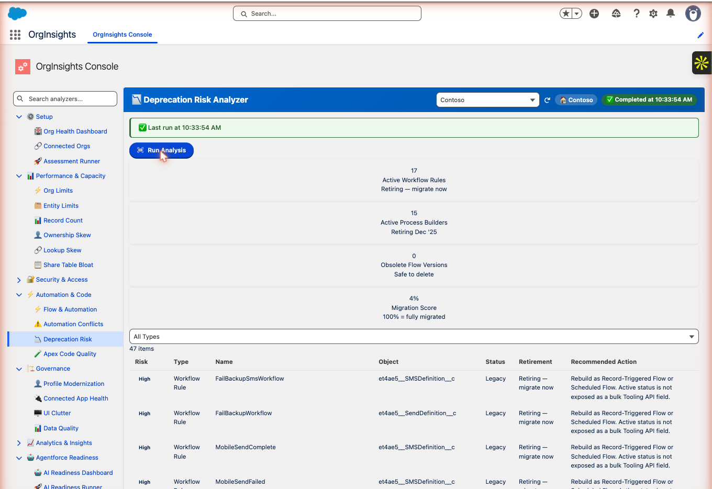This screenshot has width=712, height=489.
Task: Click the Run Analysis button
Action: pyautogui.click(x=161, y=150)
